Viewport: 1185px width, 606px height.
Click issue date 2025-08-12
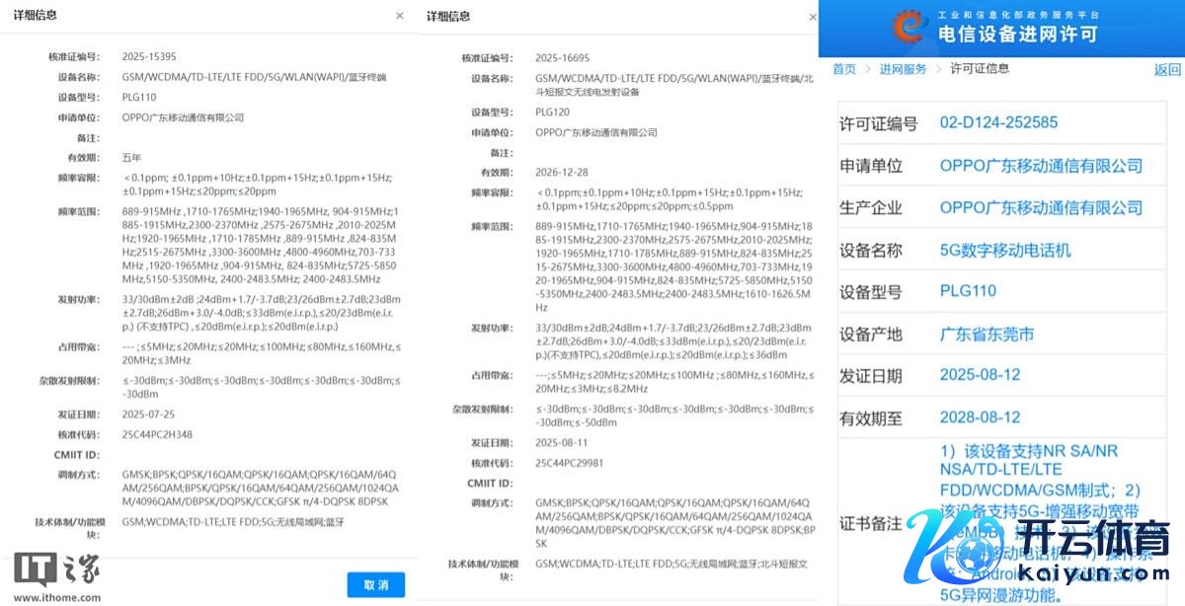(980, 376)
